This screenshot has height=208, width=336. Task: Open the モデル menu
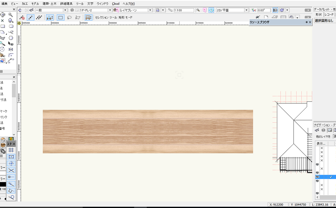point(35,4)
